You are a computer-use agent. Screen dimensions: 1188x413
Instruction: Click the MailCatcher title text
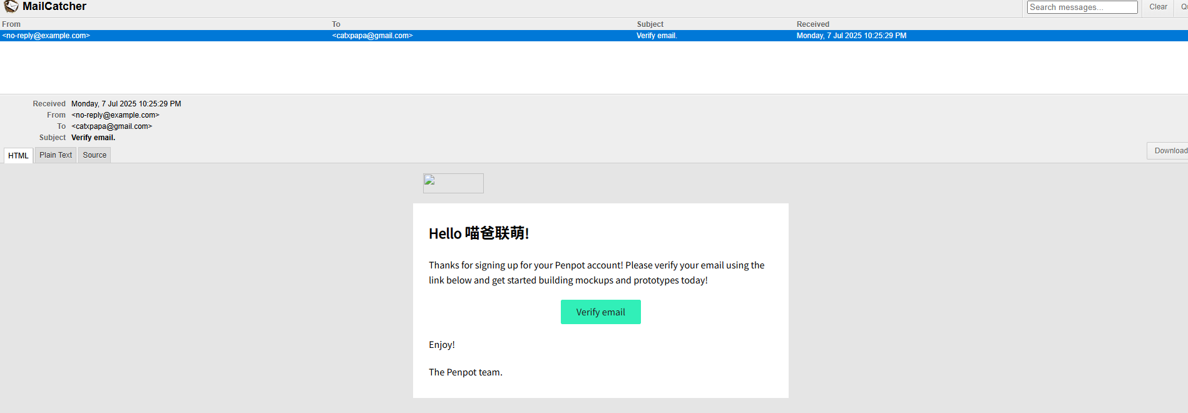coord(54,6)
